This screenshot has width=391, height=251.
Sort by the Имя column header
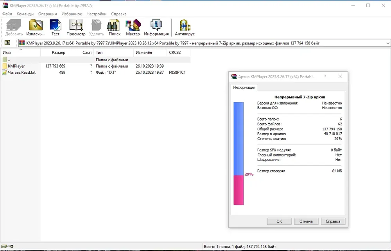20,53
